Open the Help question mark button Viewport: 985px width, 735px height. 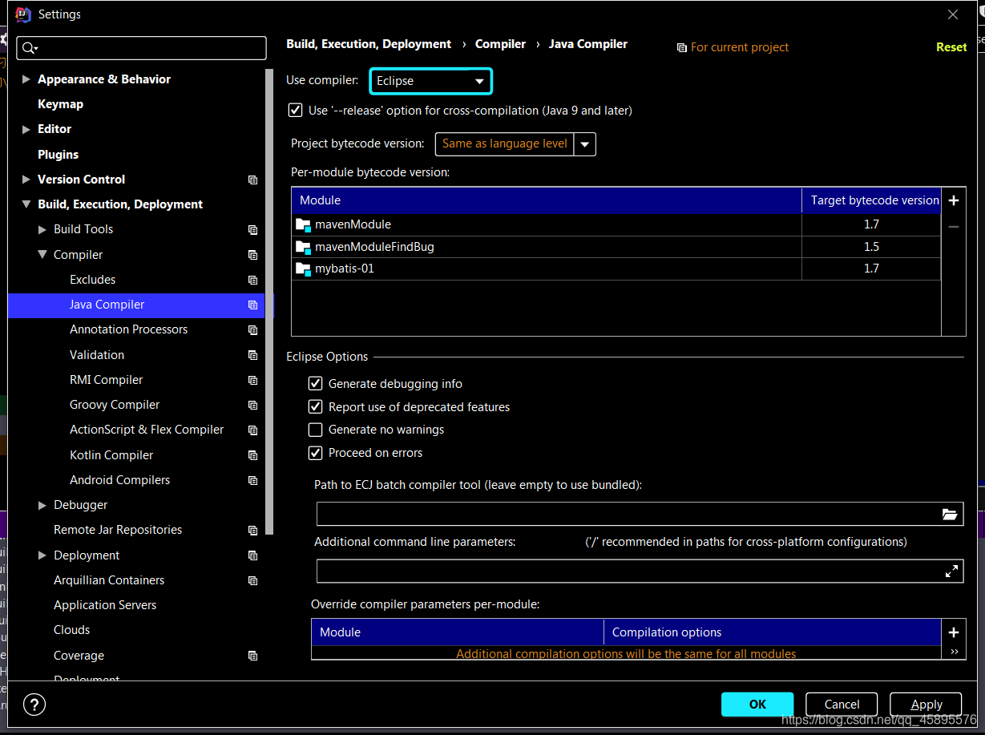pos(34,705)
